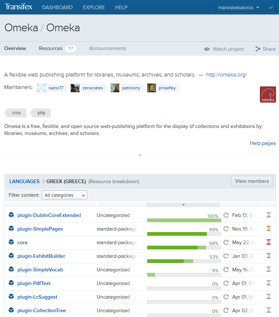Image resolution: width=279 pixels, height=317 pixels.
Task: Click cube icon beside plugin-PdfText
Action: [11, 283]
